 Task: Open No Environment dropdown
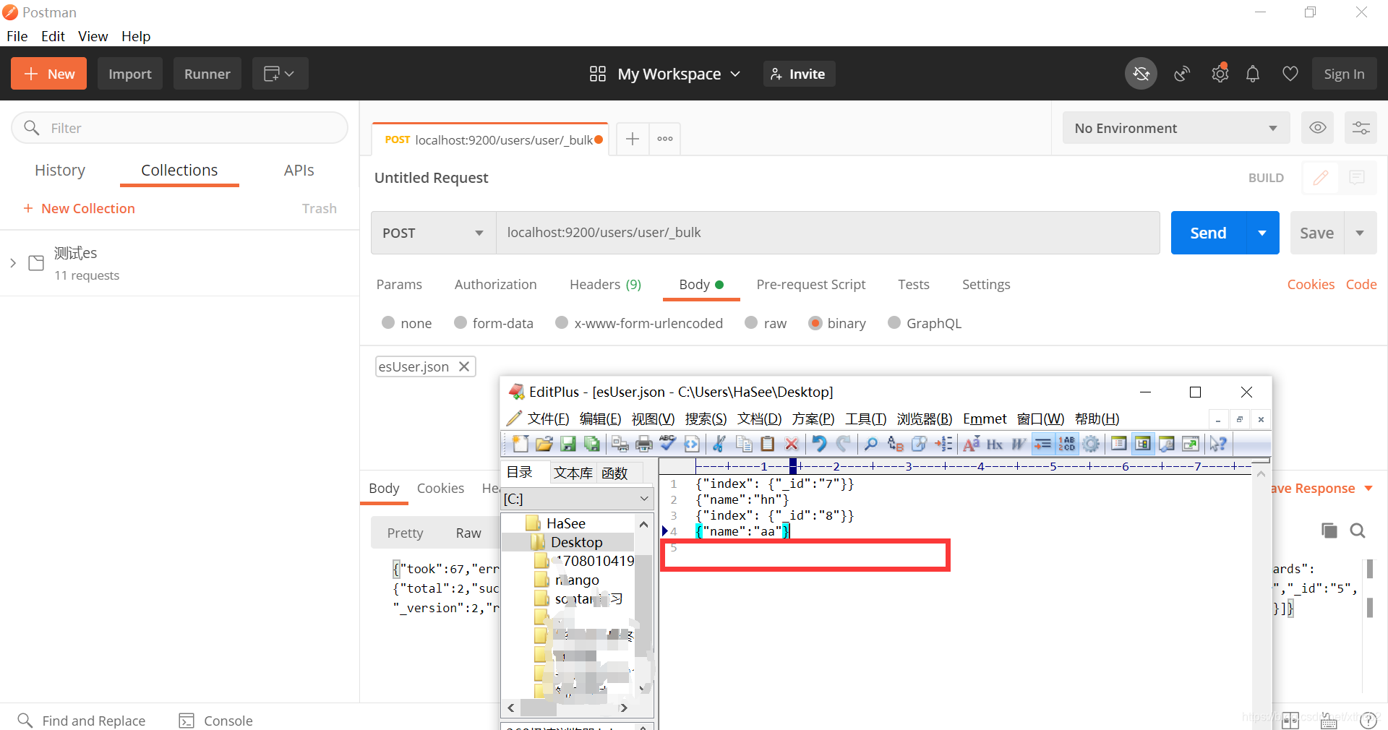click(x=1176, y=128)
